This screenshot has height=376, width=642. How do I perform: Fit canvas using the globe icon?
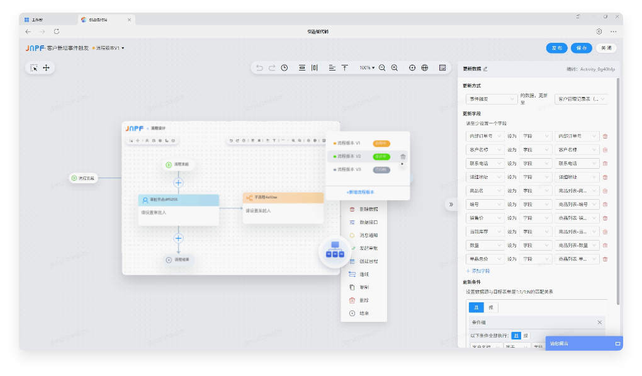click(425, 67)
